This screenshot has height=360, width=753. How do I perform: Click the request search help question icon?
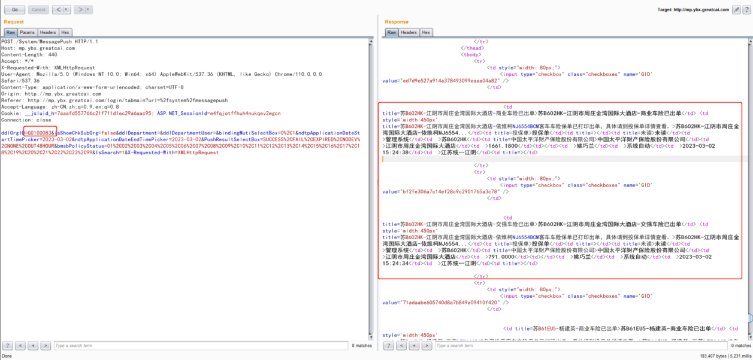[x=8, y=346]
